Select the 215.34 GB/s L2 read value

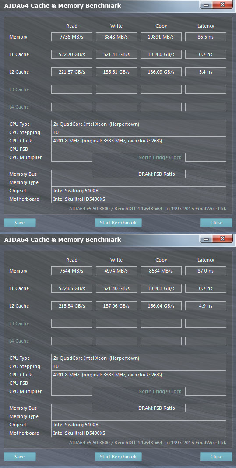coord(72,306)
